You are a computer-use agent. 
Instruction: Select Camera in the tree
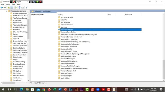[x=15, y=34]
